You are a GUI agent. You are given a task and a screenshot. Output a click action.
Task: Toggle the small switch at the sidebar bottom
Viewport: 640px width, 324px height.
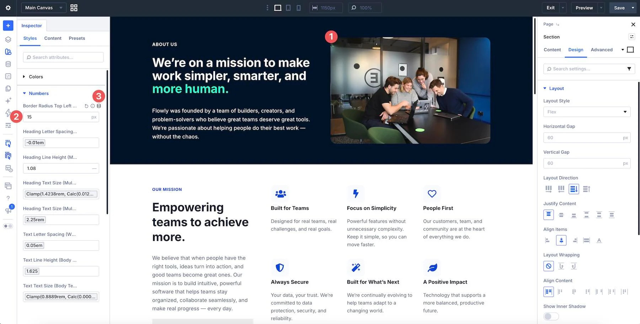coord(8,226)
